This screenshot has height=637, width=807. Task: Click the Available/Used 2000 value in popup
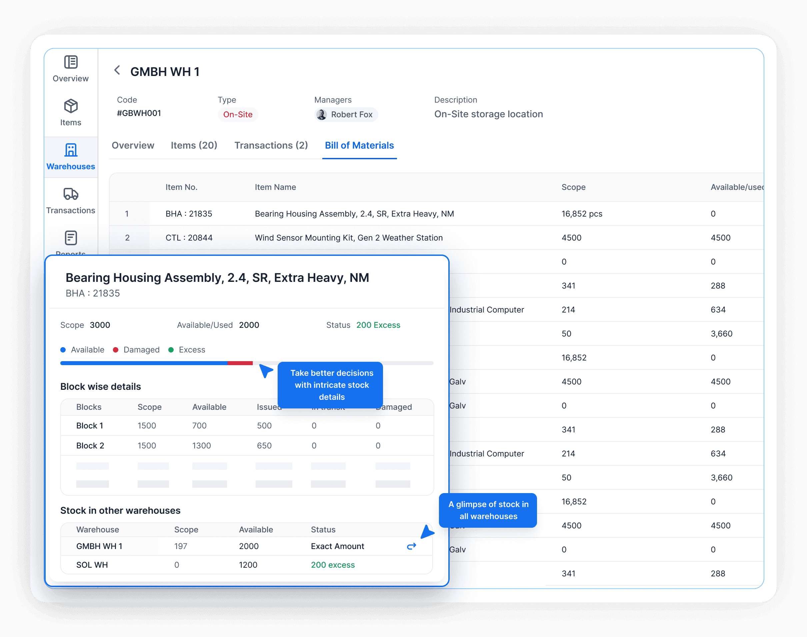tap(249, 325)
